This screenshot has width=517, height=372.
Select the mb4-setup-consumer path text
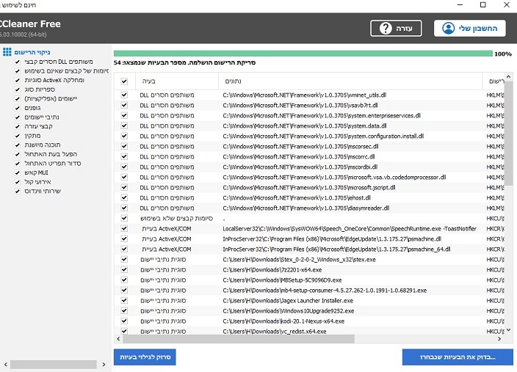[325, 291]
